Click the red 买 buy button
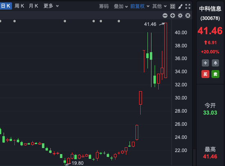The width and height of the screenshot is (225, 166). tap(205, 74)
